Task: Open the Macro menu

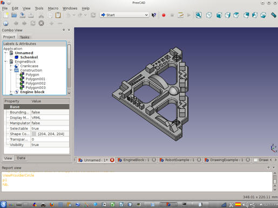Action: point(53,8)
